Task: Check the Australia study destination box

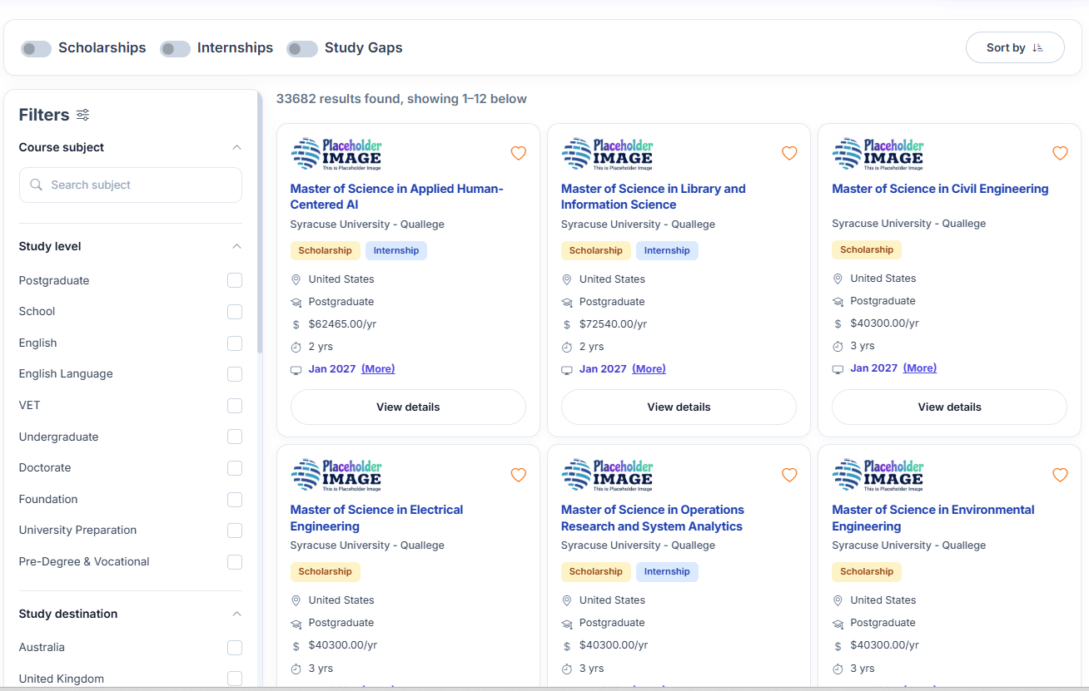Action: pyautogui.click(x=235, y=648)
